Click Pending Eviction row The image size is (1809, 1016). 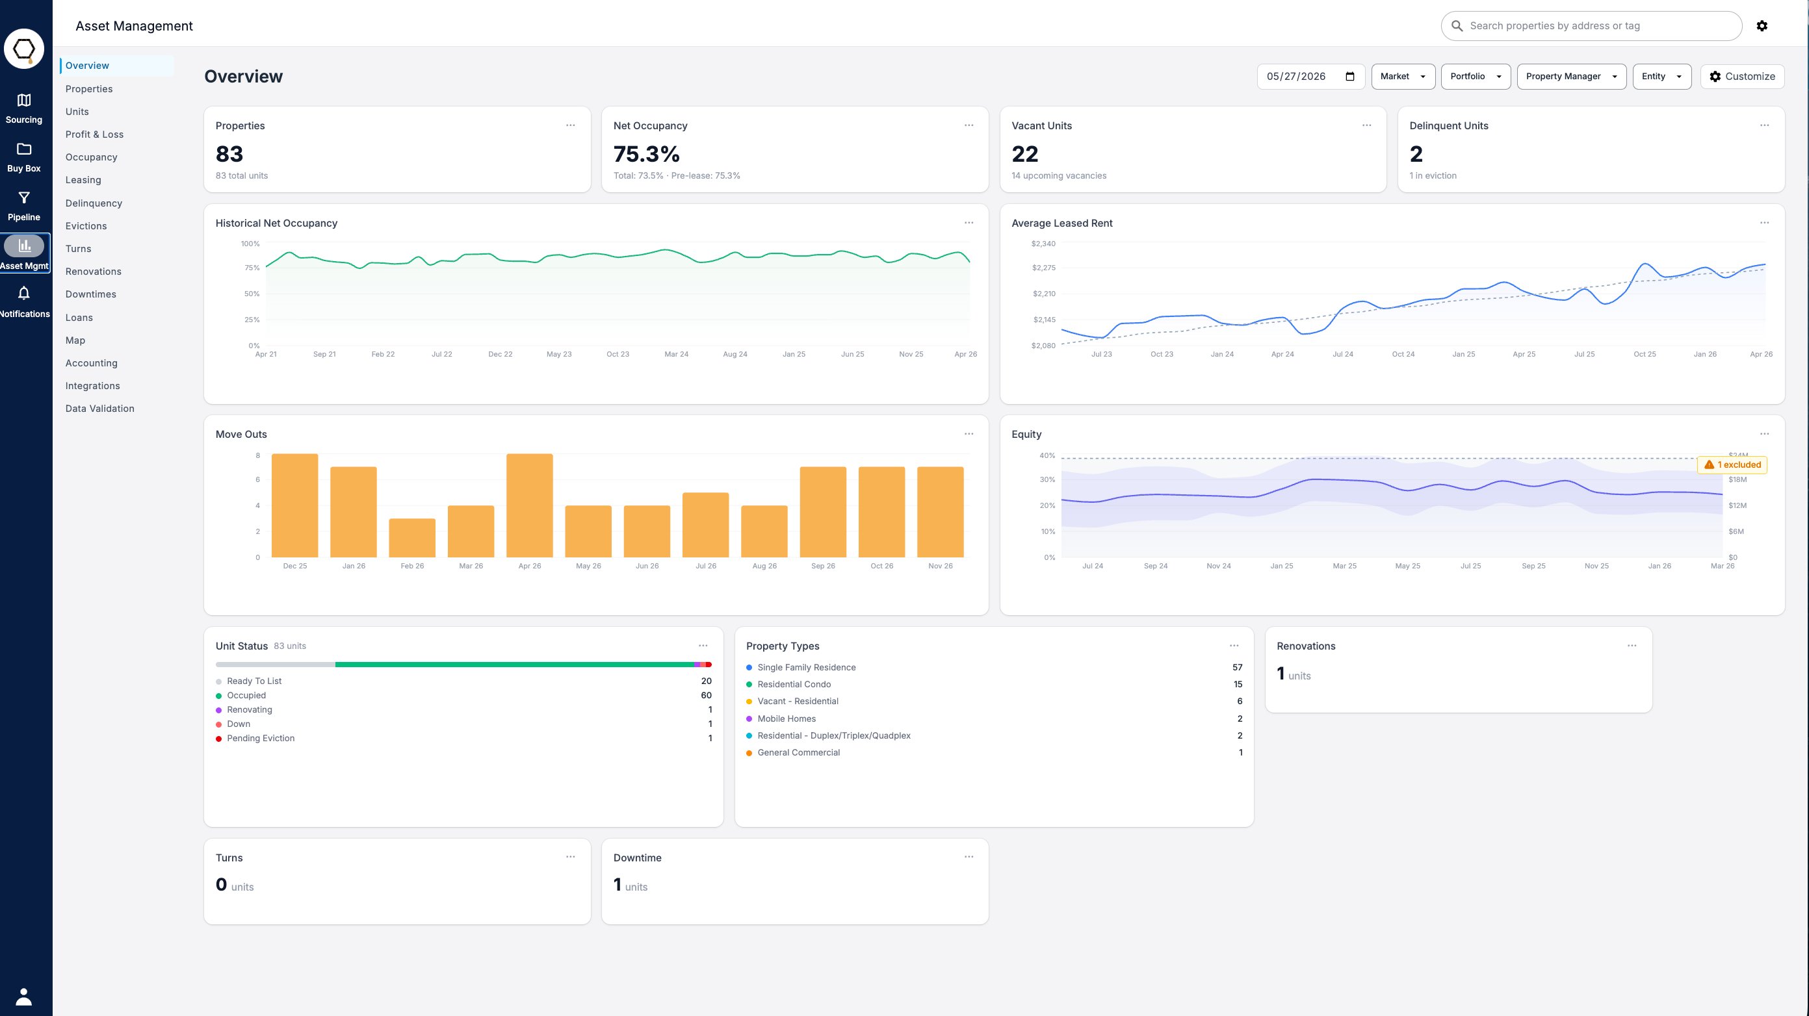click(x=463, y=738)
